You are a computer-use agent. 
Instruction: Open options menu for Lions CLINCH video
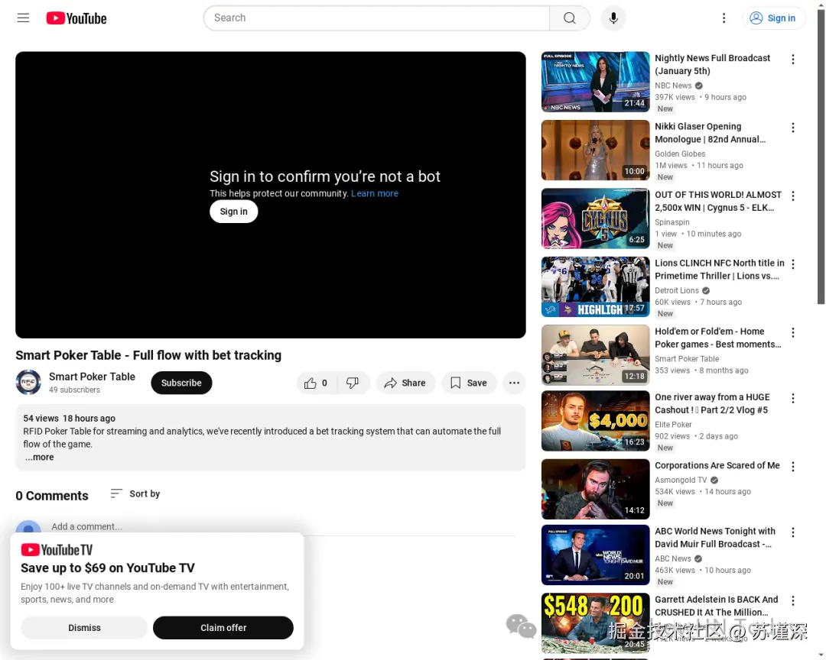coord(793,264)
